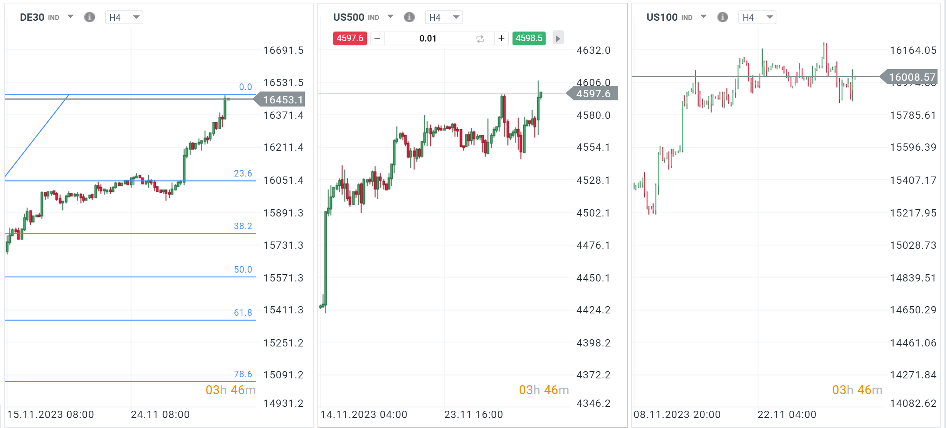This screenshot has height=428, width=946.
Task: Click green buy button 4598.5
Action: pos(529,38)
